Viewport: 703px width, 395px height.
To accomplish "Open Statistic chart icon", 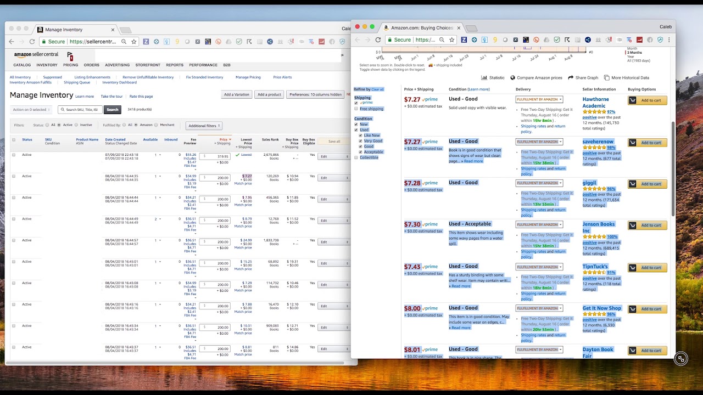I will click(x=484, y=78).
